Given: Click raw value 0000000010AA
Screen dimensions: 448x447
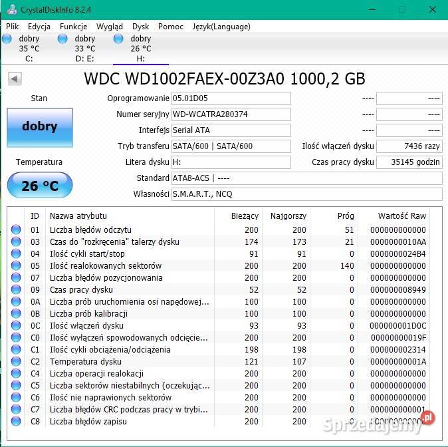Looking at the screenshot, I should pos(398,241).
